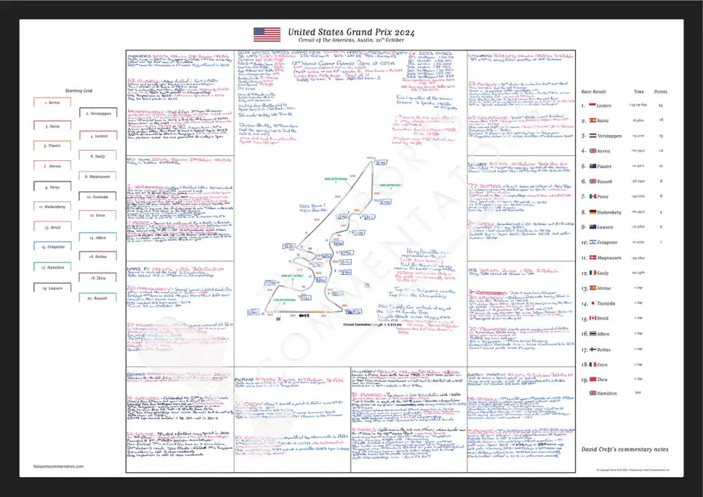Select the '2. Verstappen' starting grid slot
Viewport: 703px width, 497px height.
[x=97, y=114]
